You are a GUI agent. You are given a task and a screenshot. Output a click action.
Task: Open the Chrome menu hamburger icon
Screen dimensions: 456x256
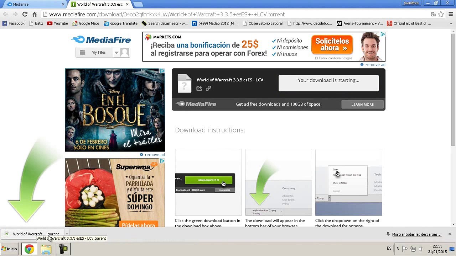[451, 14]
